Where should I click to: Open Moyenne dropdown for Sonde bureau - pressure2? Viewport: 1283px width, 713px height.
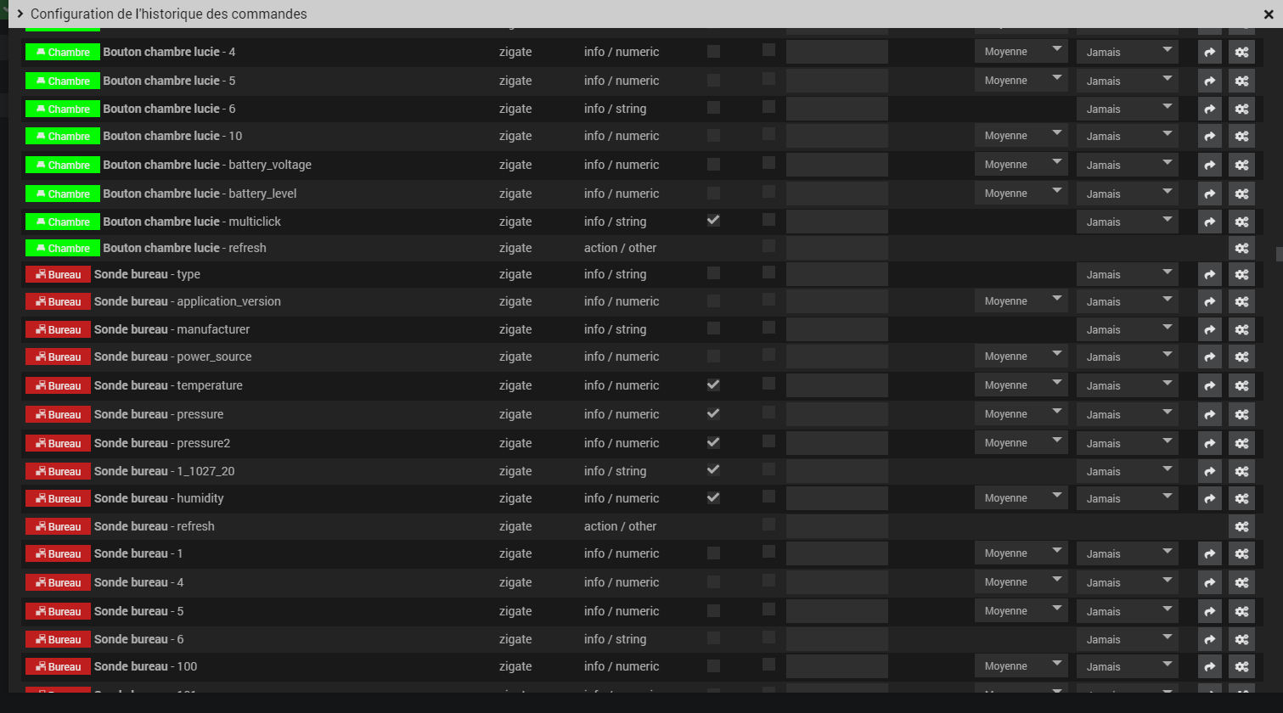(1021, 443)
